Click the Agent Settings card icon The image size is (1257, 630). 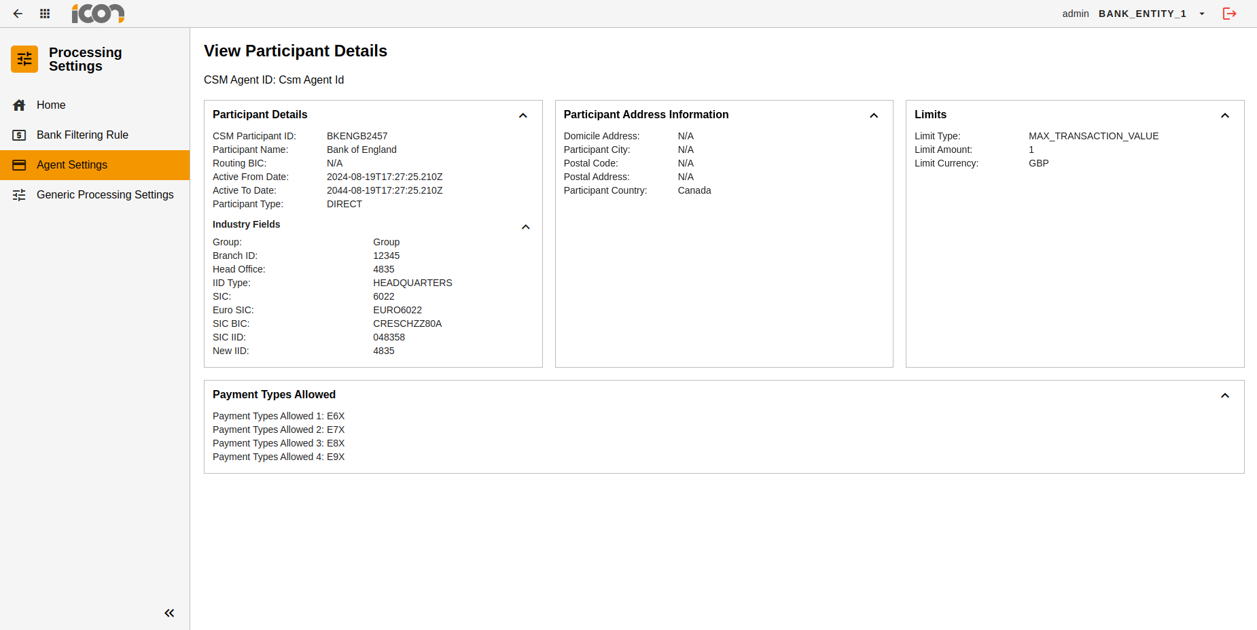[x=19, y=165]
